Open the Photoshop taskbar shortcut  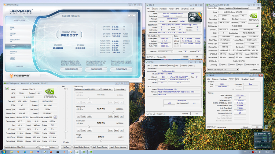click(x=45, y=152)
